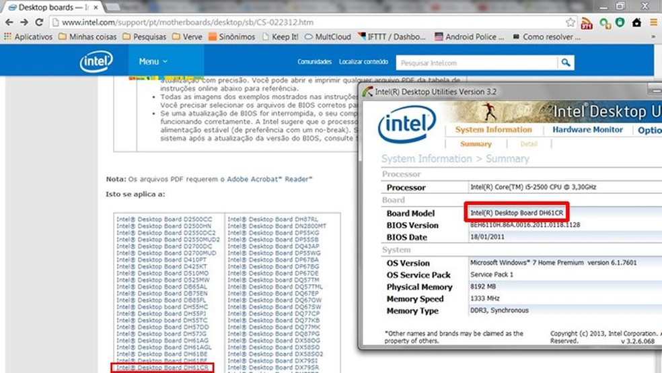This screenshot has width=662, height=373.
Task: Switch to the System Information tab
Action: point(494,130)
